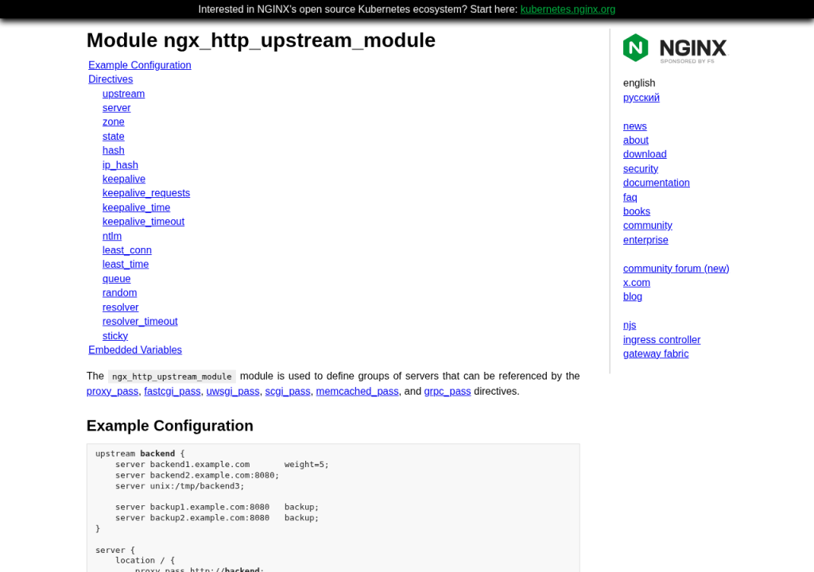Go to the least_time directive
Viewport: 814px width, 572px height.
click(x=125, y=264)
